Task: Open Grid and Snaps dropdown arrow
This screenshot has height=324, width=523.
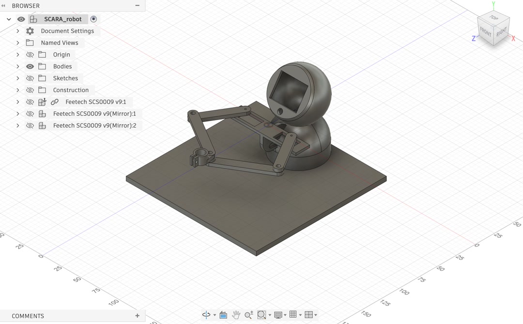Action: (300, 315)
